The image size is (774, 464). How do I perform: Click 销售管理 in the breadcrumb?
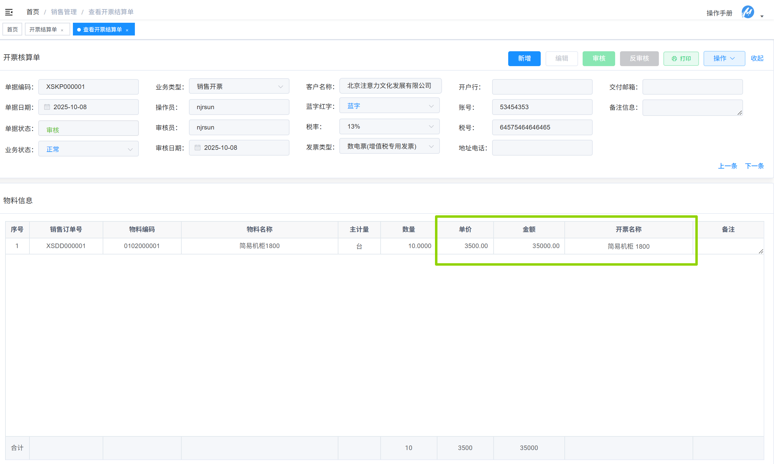[64, 12]
